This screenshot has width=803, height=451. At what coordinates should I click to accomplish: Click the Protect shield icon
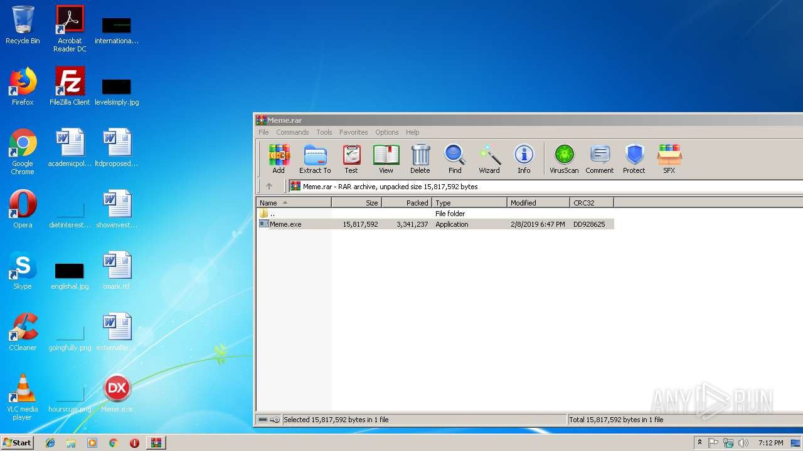[634, 158]
